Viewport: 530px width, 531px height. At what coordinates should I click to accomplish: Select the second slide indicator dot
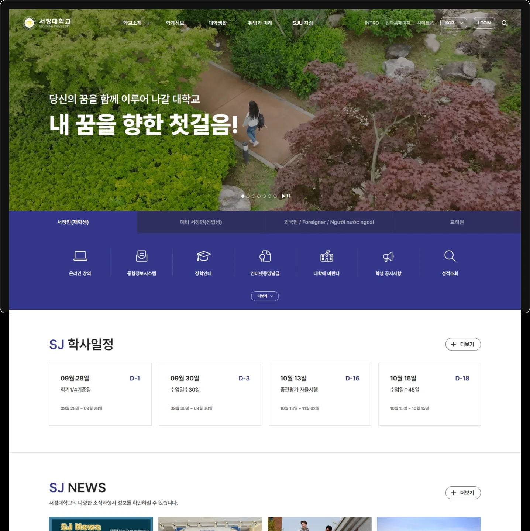248,196
